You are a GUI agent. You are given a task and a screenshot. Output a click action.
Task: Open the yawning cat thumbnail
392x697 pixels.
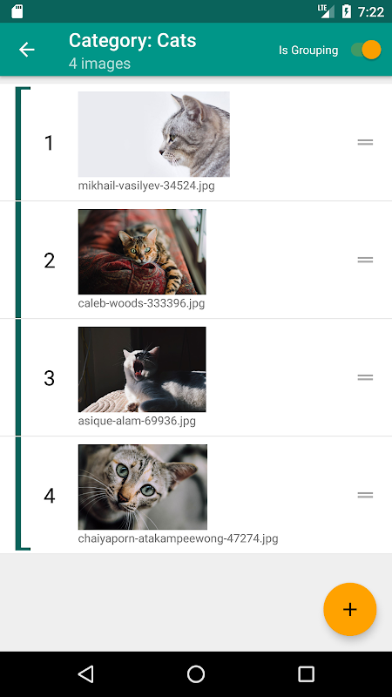coord(142,369)
